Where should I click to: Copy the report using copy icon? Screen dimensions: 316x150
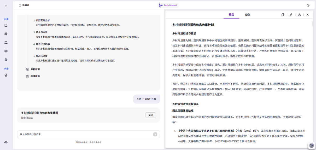[283, 15]
